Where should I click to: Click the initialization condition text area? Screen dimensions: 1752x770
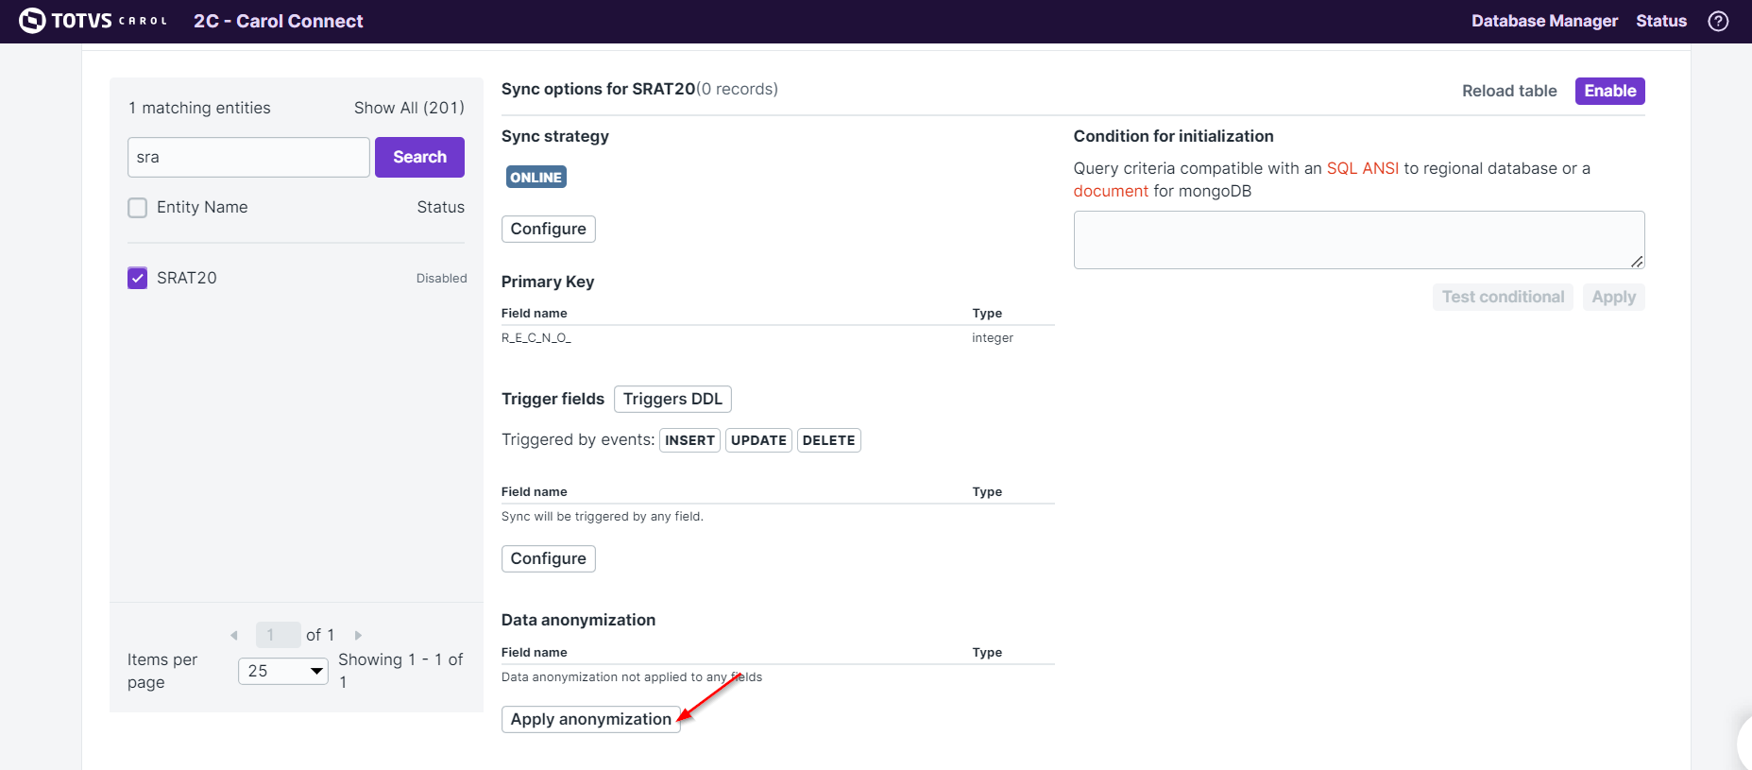click(x=1358, y=240)
